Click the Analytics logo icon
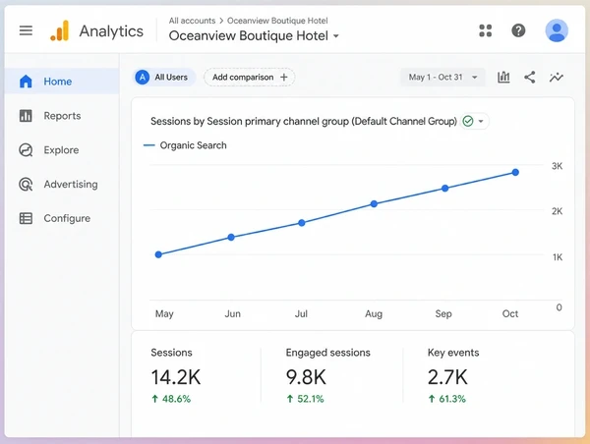The width and height of the screenshot is (590, 444). [x=59, y=30]
